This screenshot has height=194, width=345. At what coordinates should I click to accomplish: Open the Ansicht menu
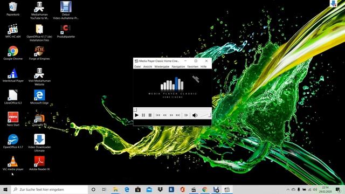point(148,66)
